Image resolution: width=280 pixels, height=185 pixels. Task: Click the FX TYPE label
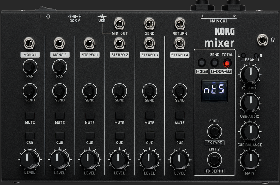tap(214, 143)
